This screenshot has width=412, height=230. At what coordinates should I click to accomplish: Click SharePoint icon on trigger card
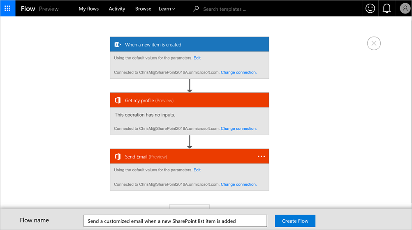tap(118, 45)
